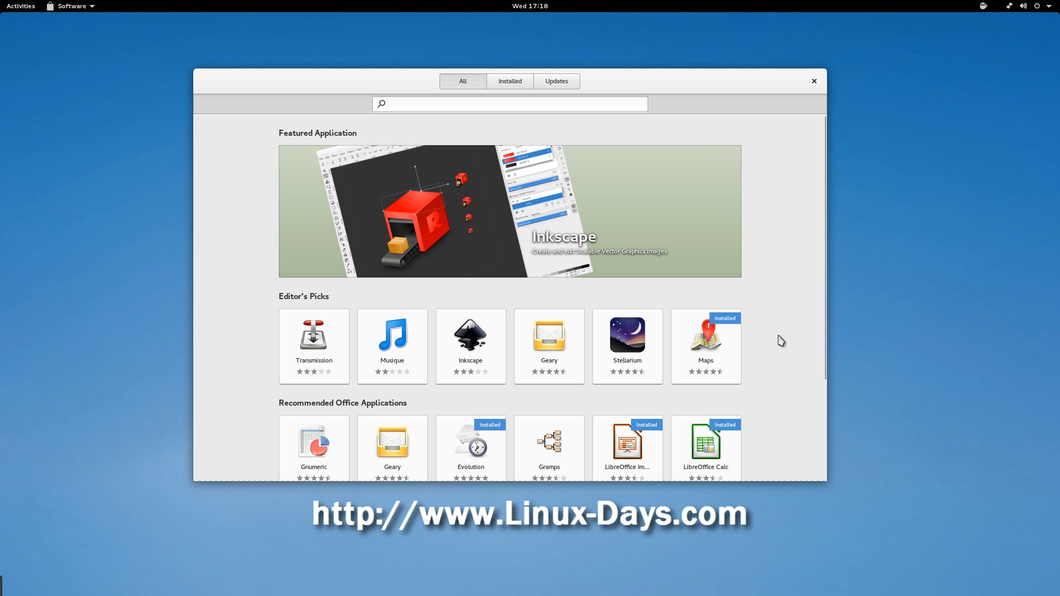
Task: Click the Installed badge on Maps
Action: point(725,318)
